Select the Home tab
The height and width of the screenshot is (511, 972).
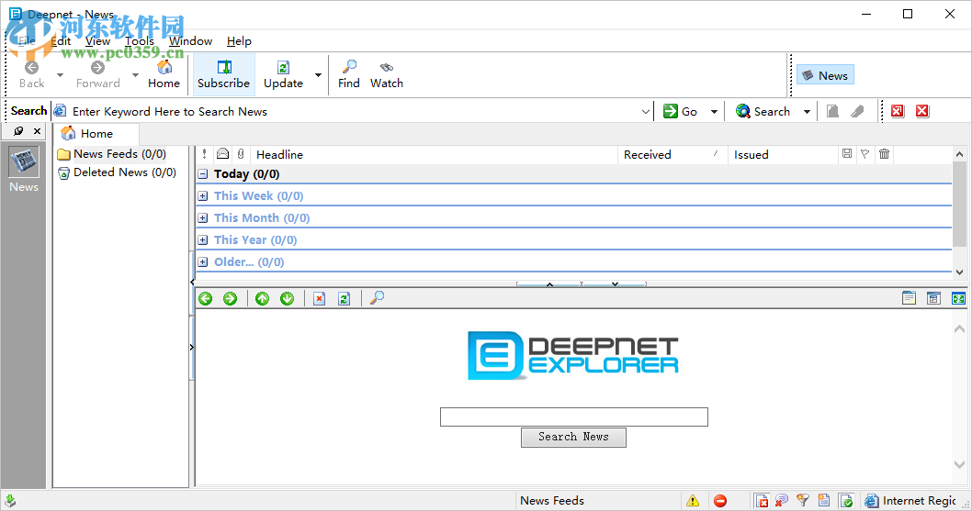pyautogui.click(x=96, y=133)
